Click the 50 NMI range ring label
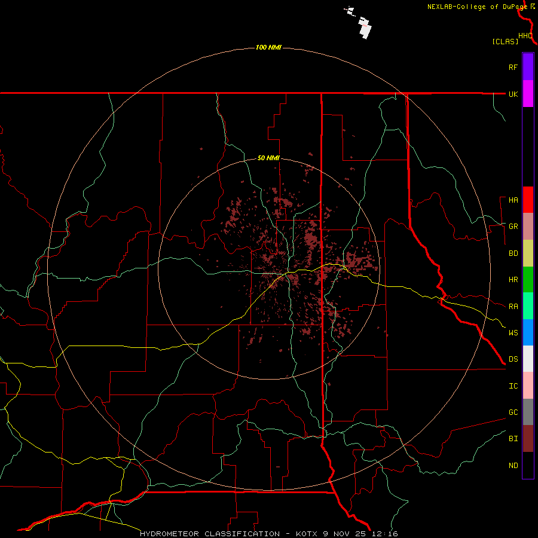The width and height of the screenshot is (538, 538). [268, 158]
